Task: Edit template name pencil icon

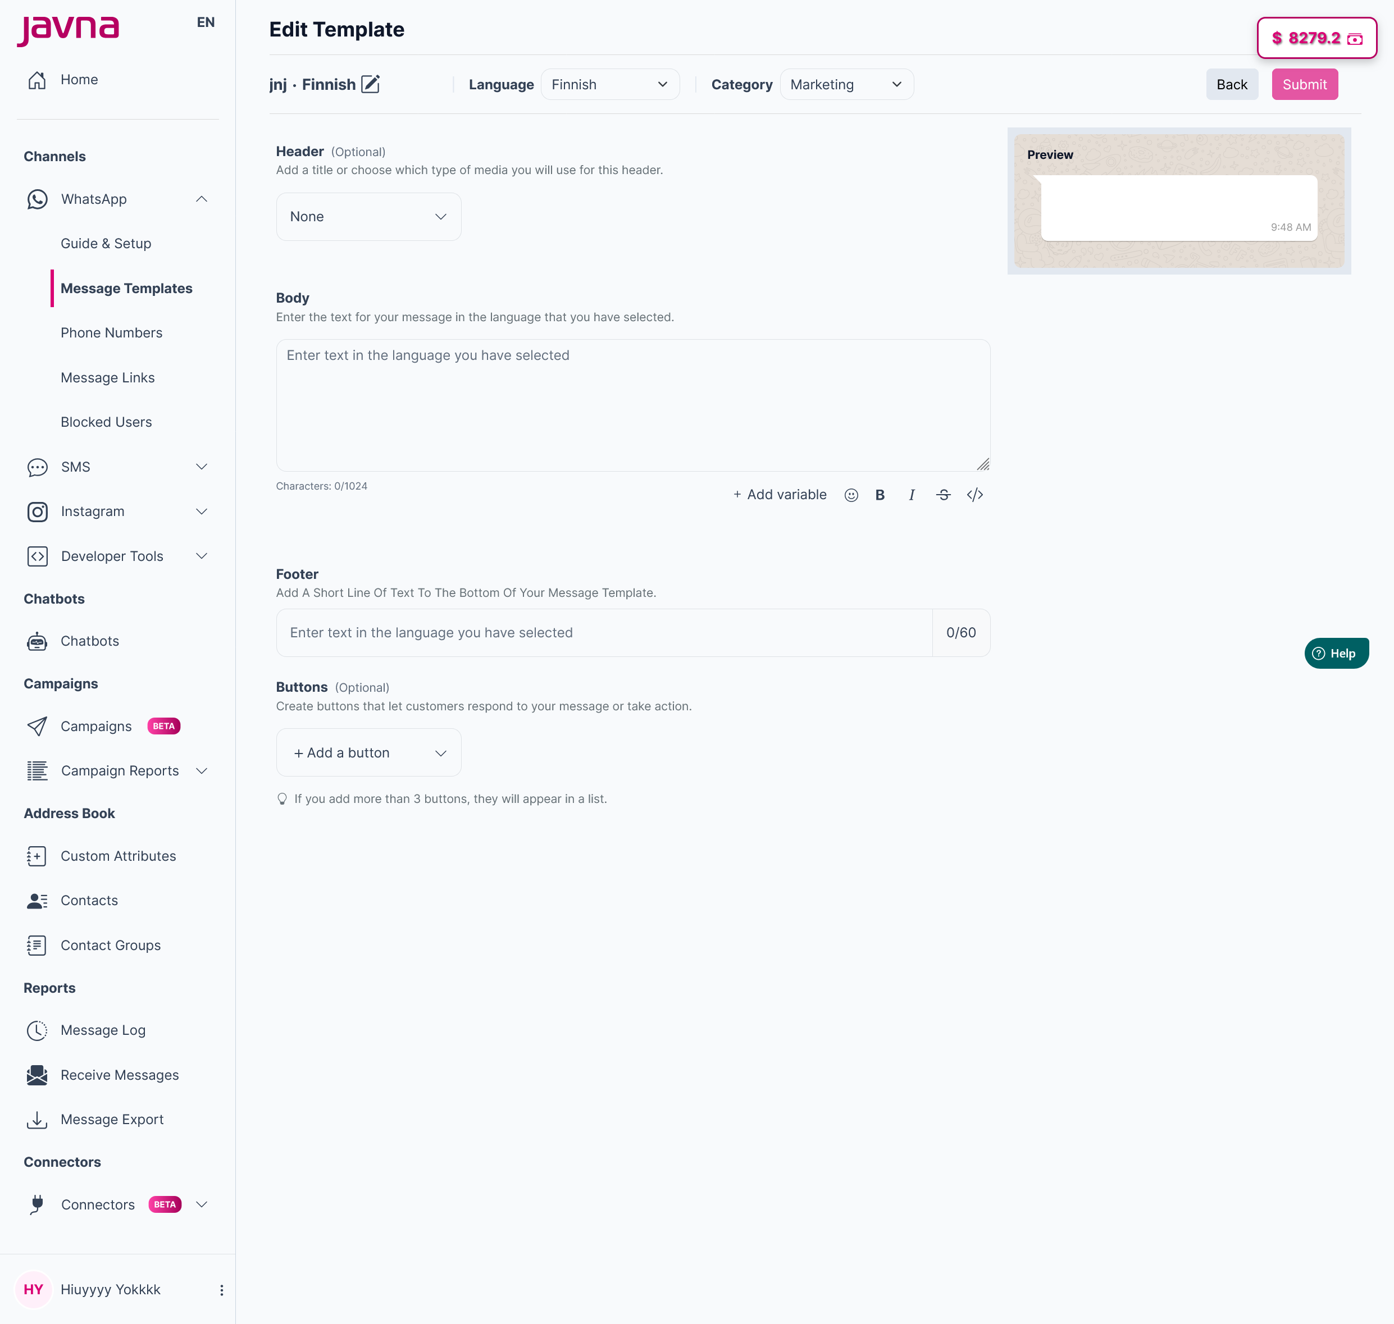Action: pyautogui.click(x=371, y=84)
